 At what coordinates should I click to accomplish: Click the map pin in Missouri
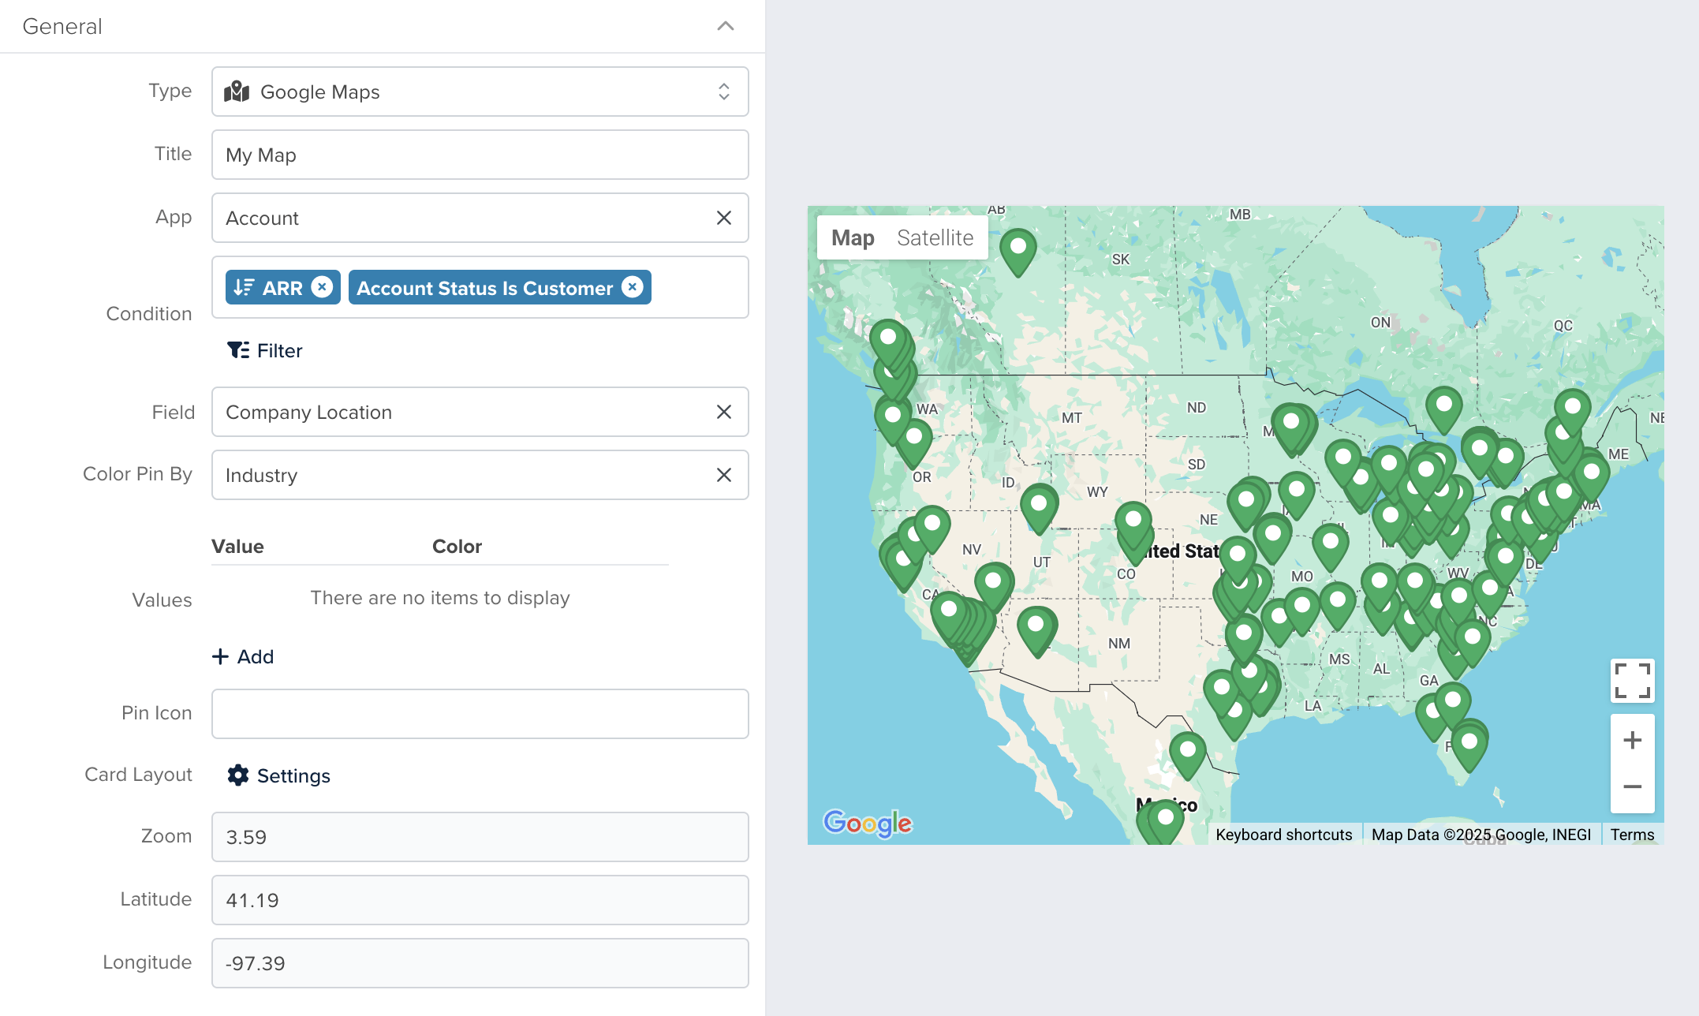[1330, 547]
